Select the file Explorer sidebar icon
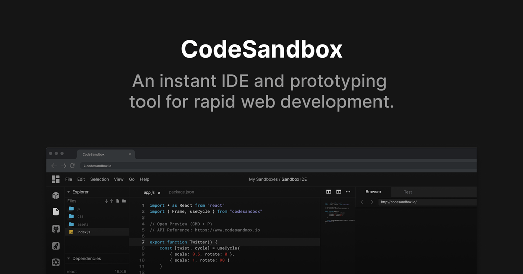Screen dimensions: 523x274 56,212
